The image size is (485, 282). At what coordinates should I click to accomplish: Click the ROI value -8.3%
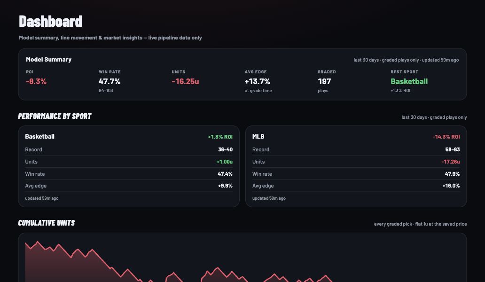(36, 81)
